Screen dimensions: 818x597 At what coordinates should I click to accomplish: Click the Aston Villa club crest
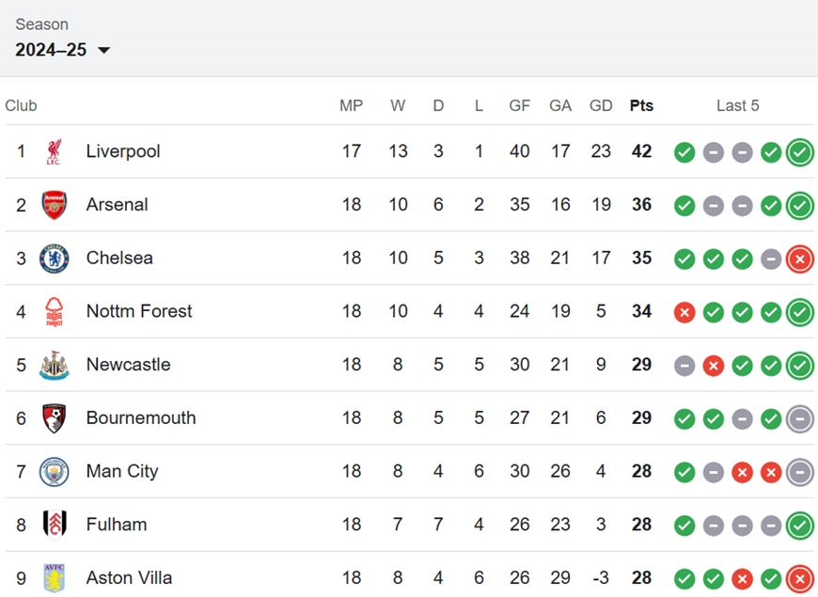click(55, 577)
